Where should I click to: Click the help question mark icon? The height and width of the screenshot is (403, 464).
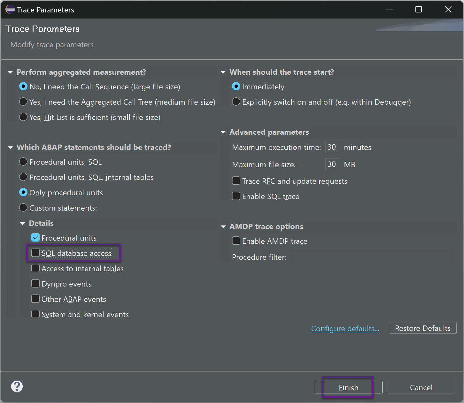[x=17, y=386]
